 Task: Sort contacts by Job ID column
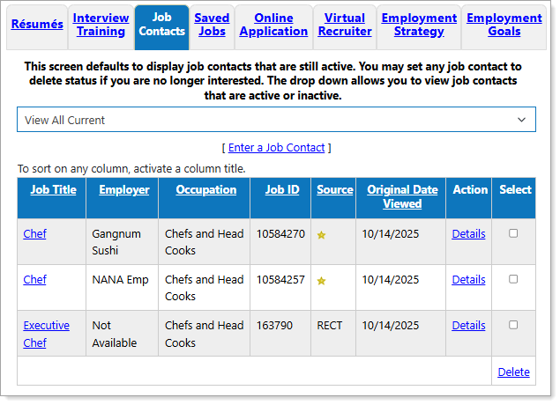pyautogui.click(x=282, y=189)
